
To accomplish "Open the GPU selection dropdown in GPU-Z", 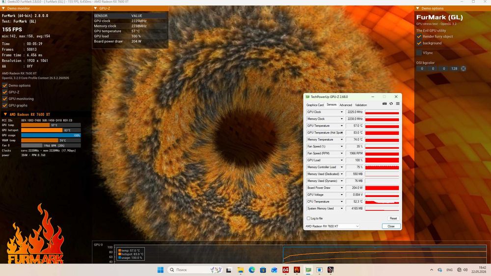I will (x=332, y=226).
